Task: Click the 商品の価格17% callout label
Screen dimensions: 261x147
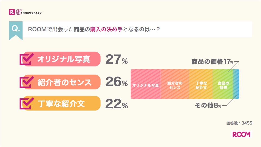Action: pyautogui.click(x=212, y=62)
